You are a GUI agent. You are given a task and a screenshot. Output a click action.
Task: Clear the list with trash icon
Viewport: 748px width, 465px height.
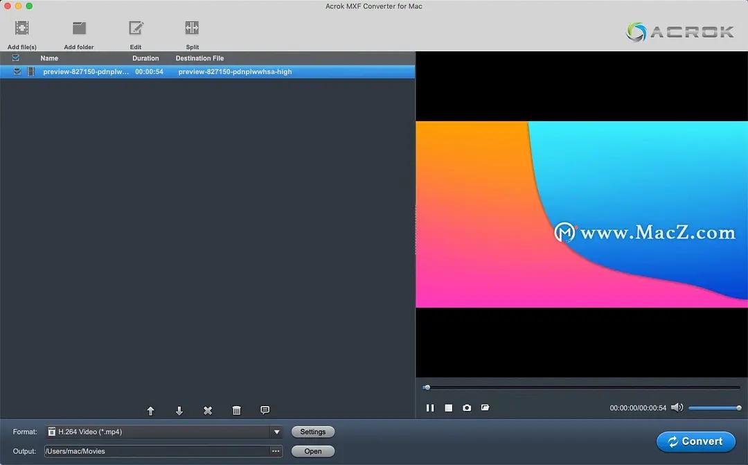236,411
